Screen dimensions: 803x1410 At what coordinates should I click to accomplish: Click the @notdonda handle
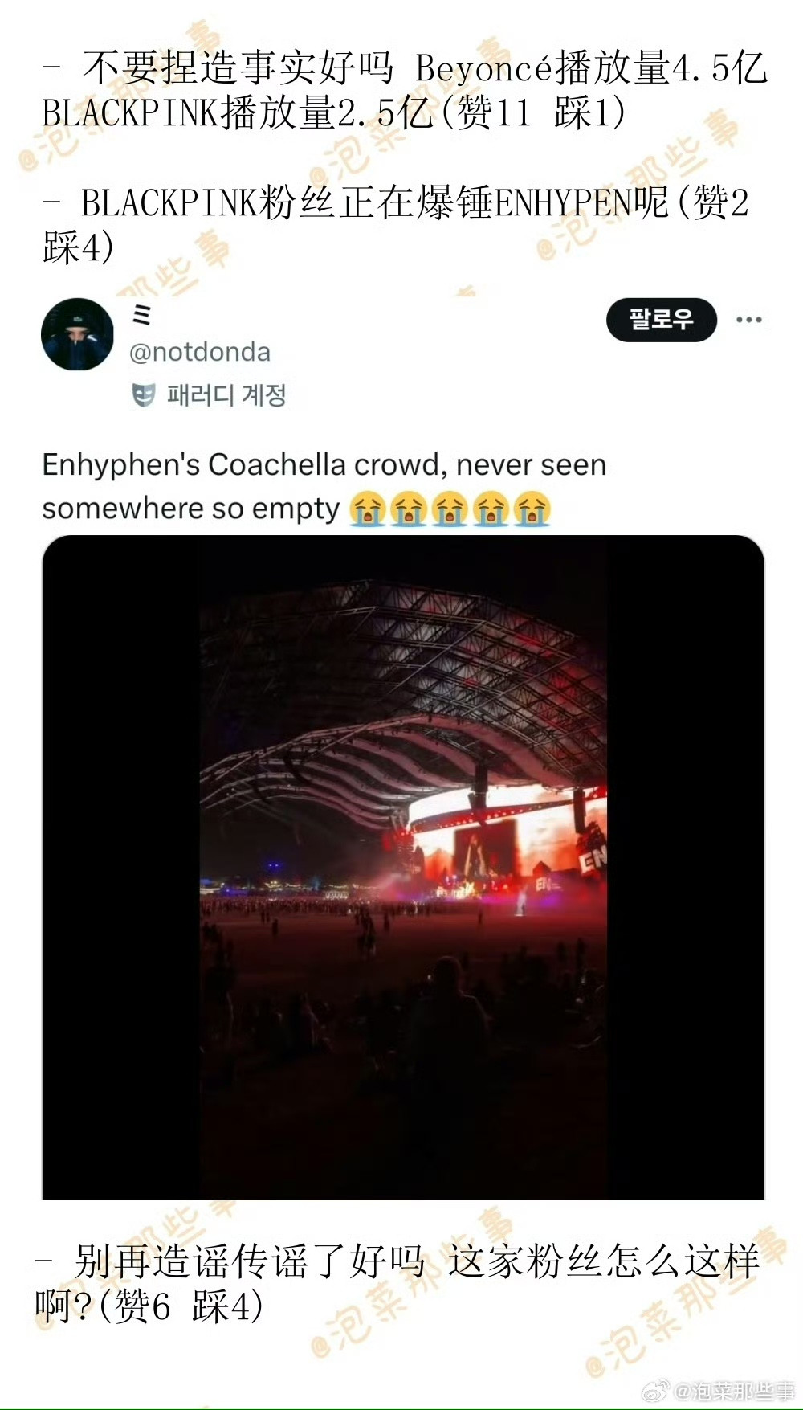click(x=200, y=352)
